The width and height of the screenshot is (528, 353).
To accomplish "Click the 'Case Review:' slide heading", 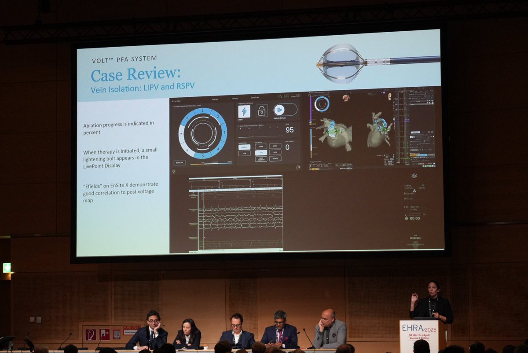I will [x=136, y=74].
